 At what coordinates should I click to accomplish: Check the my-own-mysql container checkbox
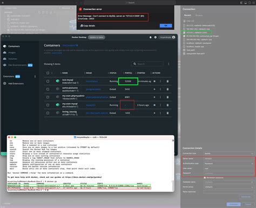click(48, 105)
